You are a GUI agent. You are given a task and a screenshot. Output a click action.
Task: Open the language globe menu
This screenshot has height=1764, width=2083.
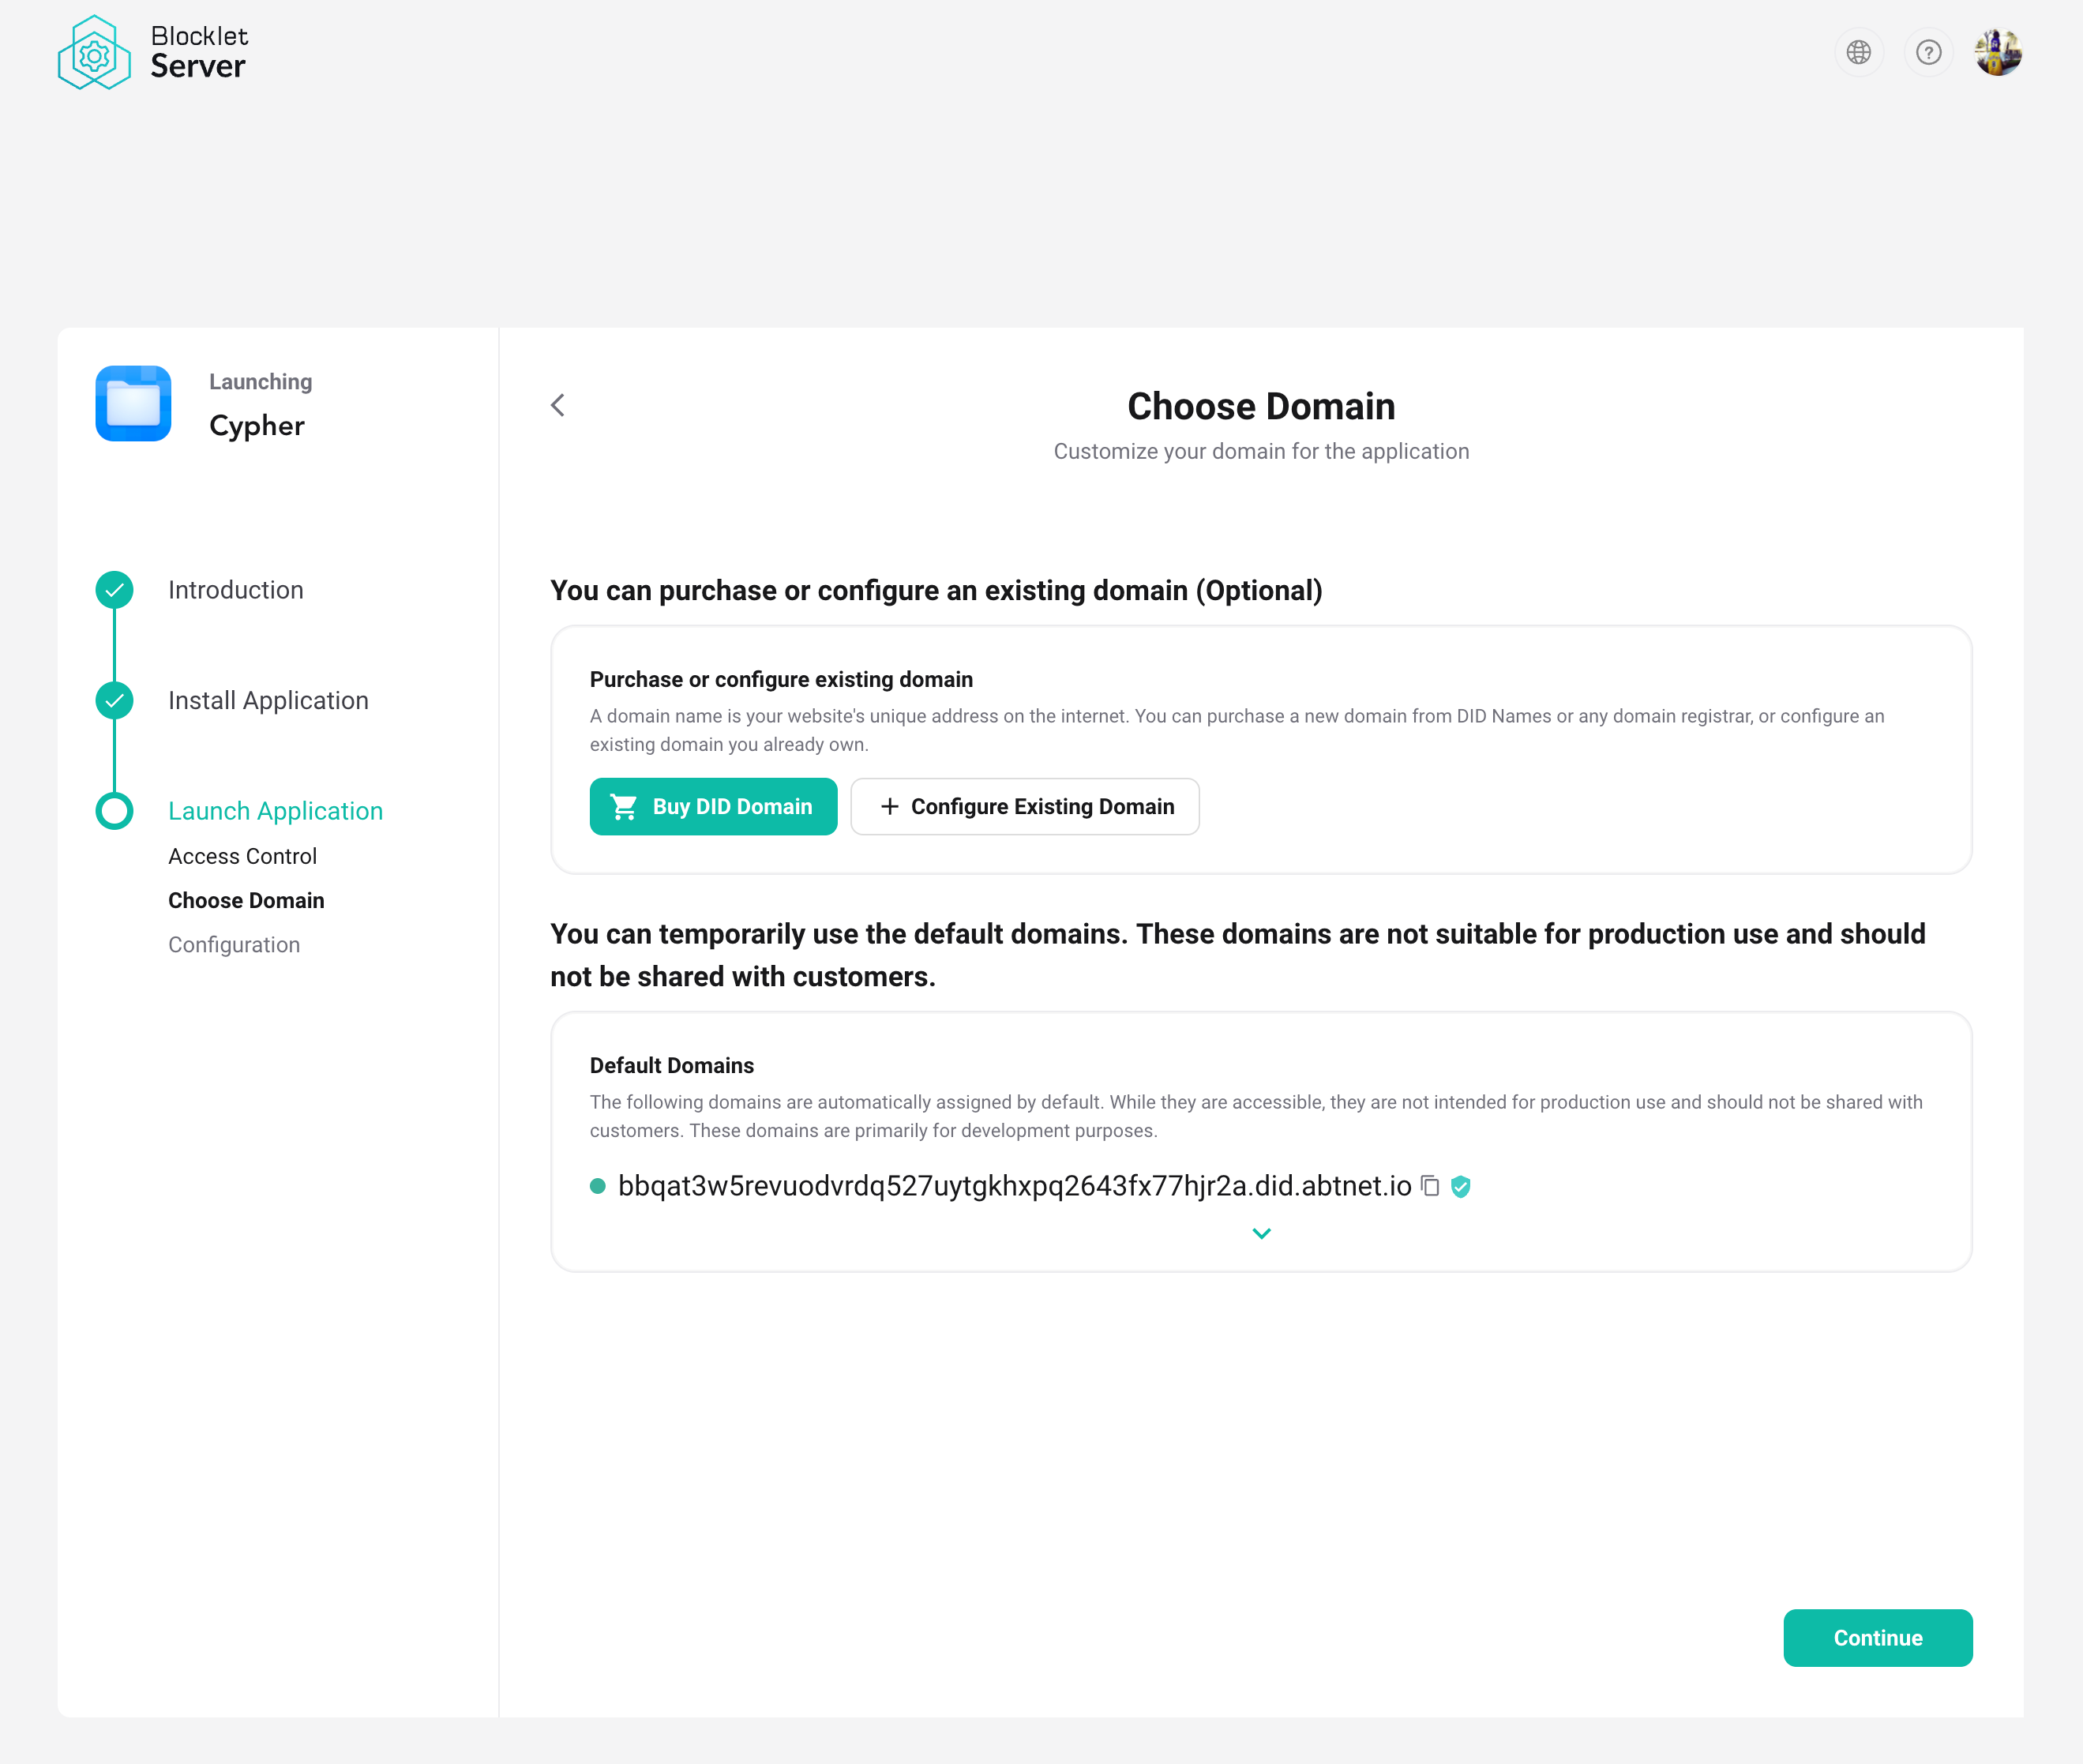pyautogui.click(x=1858, y=52)
